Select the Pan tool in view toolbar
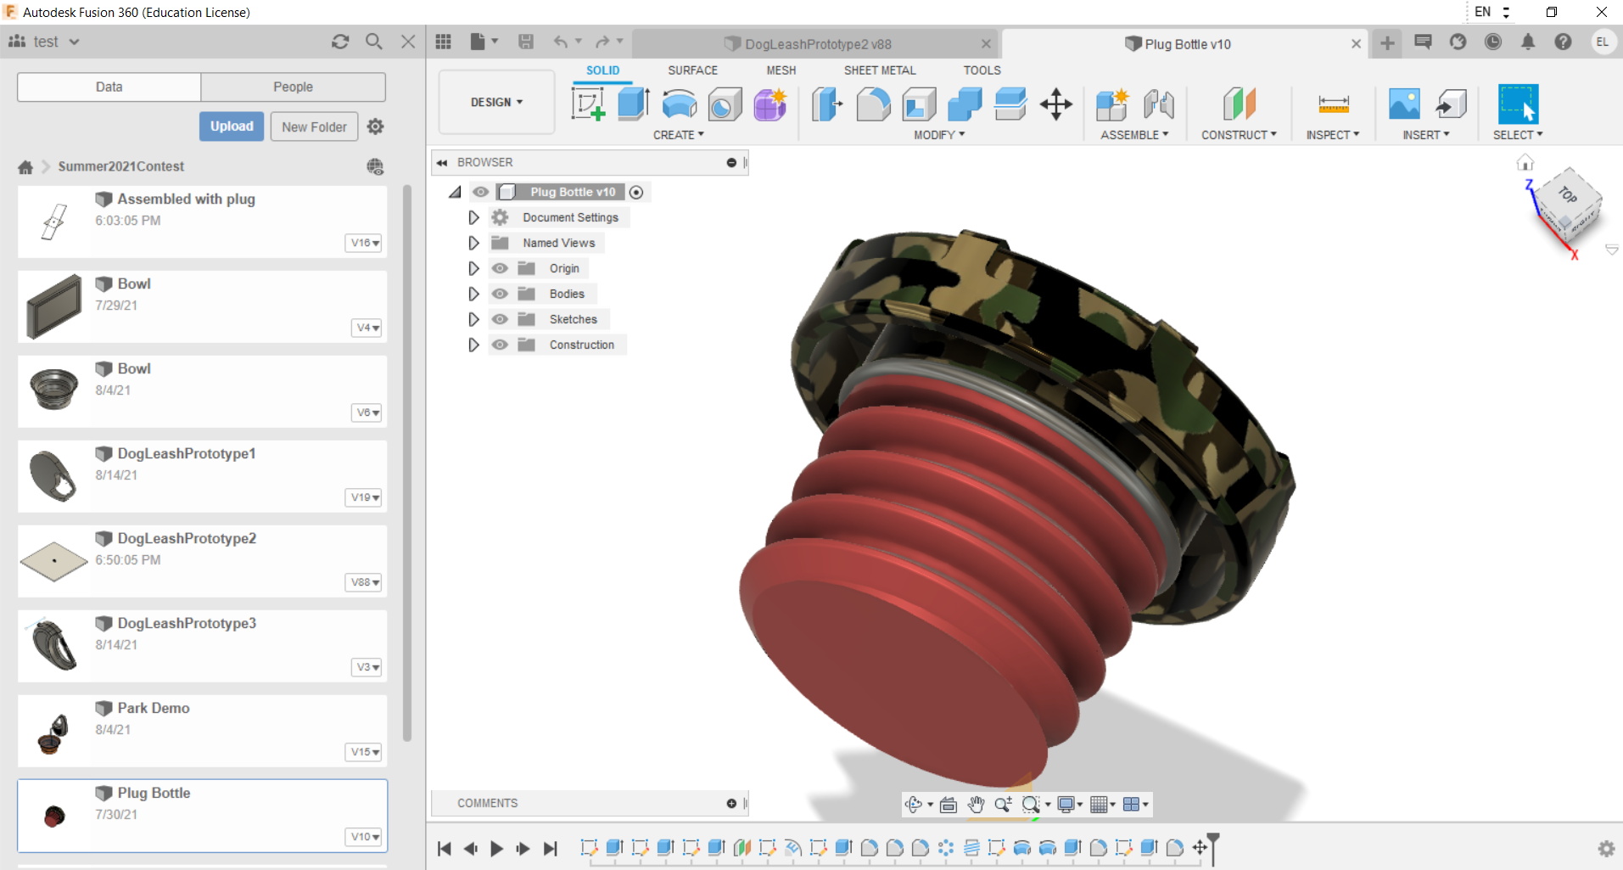This screenshot has width=1623, height=870. click(x=976, y=804)
